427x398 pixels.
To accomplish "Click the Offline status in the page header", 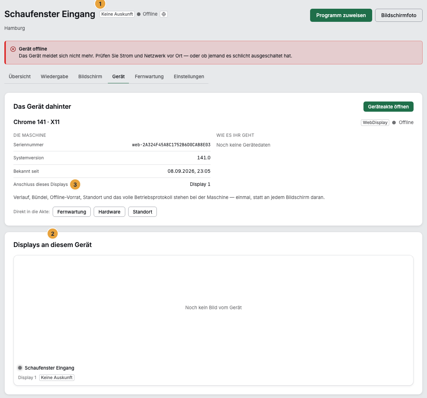I will [x=147, y=14].
